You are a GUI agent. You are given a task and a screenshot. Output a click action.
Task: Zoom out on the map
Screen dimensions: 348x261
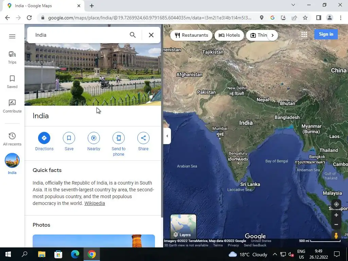click(x=336, y=224)
